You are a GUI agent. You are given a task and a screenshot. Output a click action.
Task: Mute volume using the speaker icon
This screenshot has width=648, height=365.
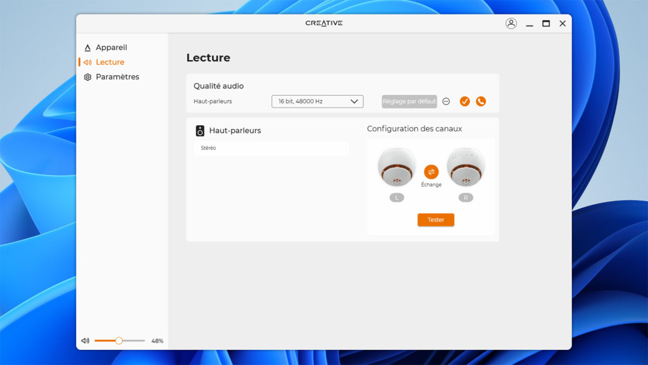coord(85,340)
